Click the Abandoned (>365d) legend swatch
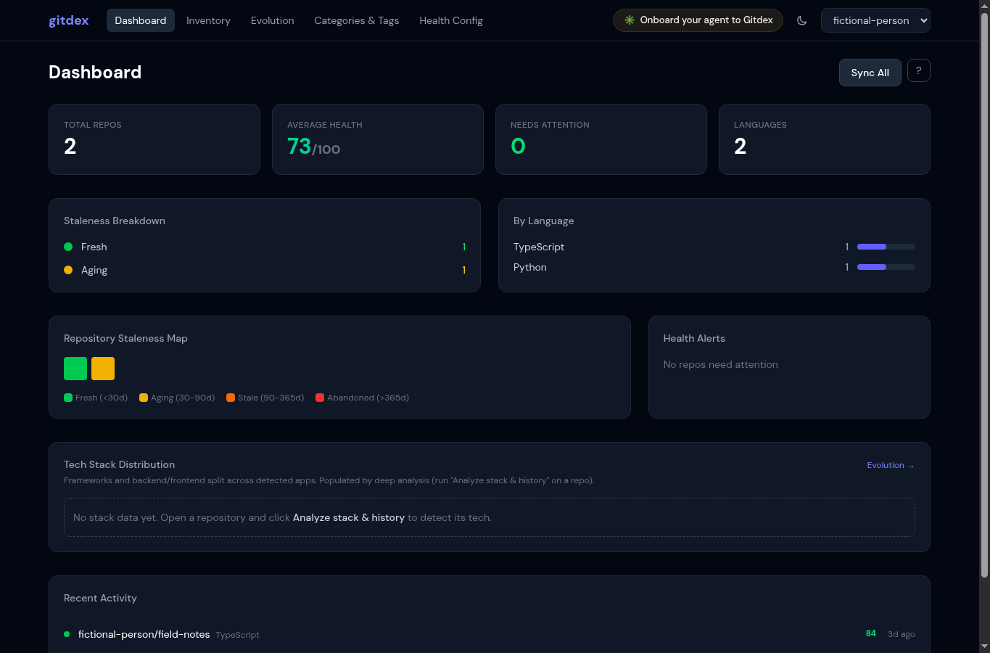The image size is (990, 653). click(320, 398)
